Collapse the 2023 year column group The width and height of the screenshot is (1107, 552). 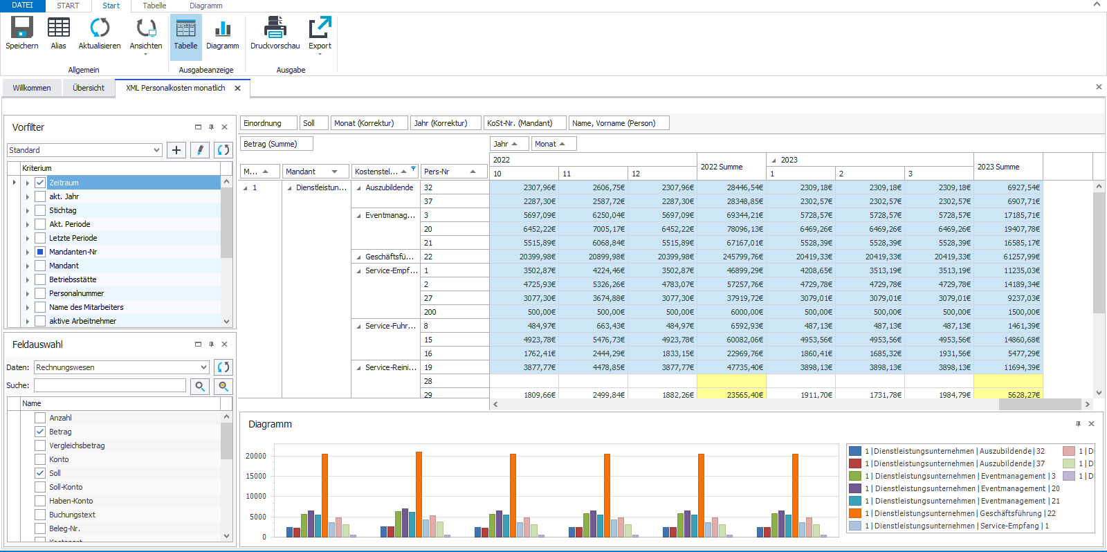tap(774, 160)
